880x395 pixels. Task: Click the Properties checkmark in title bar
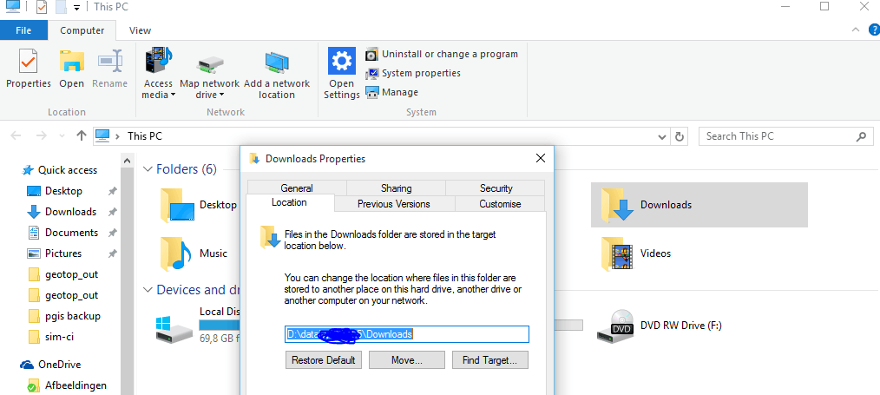tap(42, 7)
